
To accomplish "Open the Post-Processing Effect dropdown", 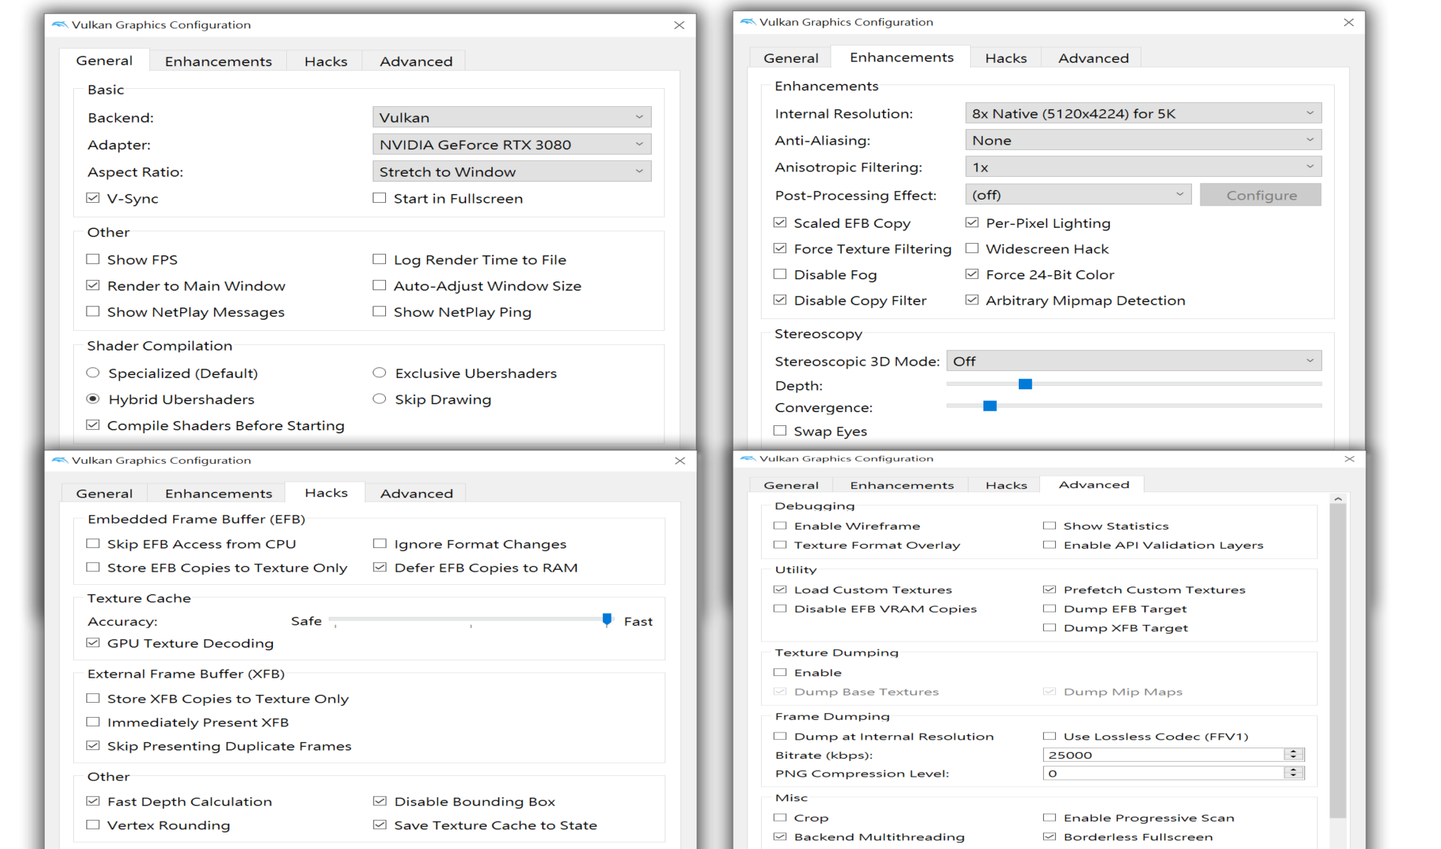I will tap(1078, 194).
